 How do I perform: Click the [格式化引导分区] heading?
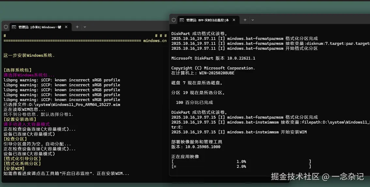point(22,159)
